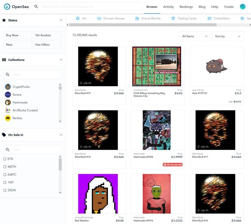Click the OpenSea logo icon
This screenshot has height=224, width=251.
pos(7,7)
